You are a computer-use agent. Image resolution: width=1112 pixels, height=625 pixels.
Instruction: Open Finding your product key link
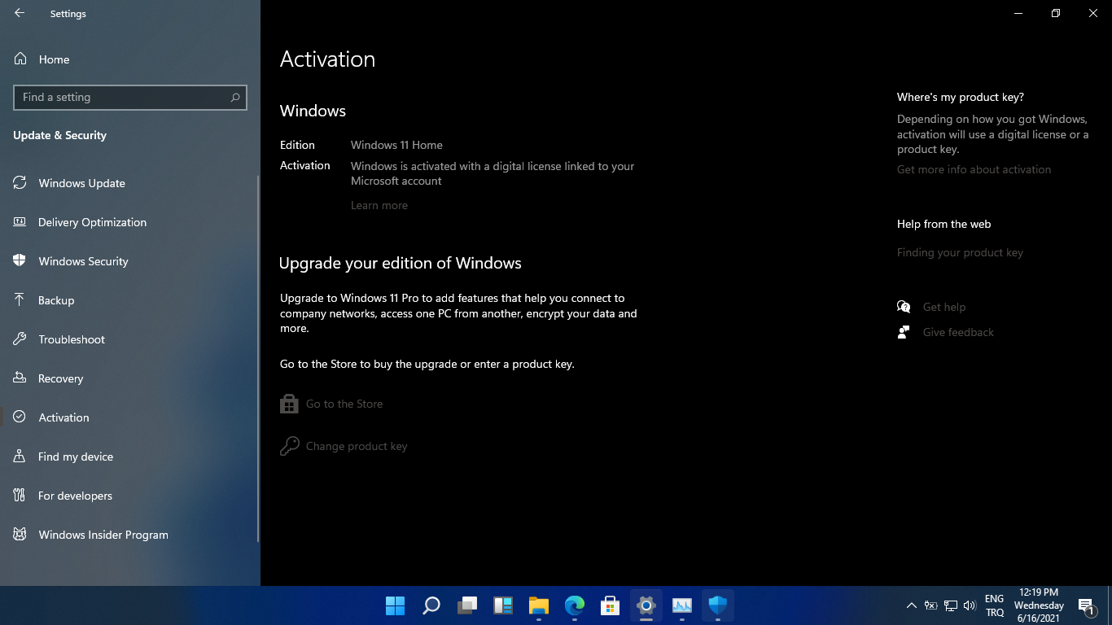click(x=960, y=252)
